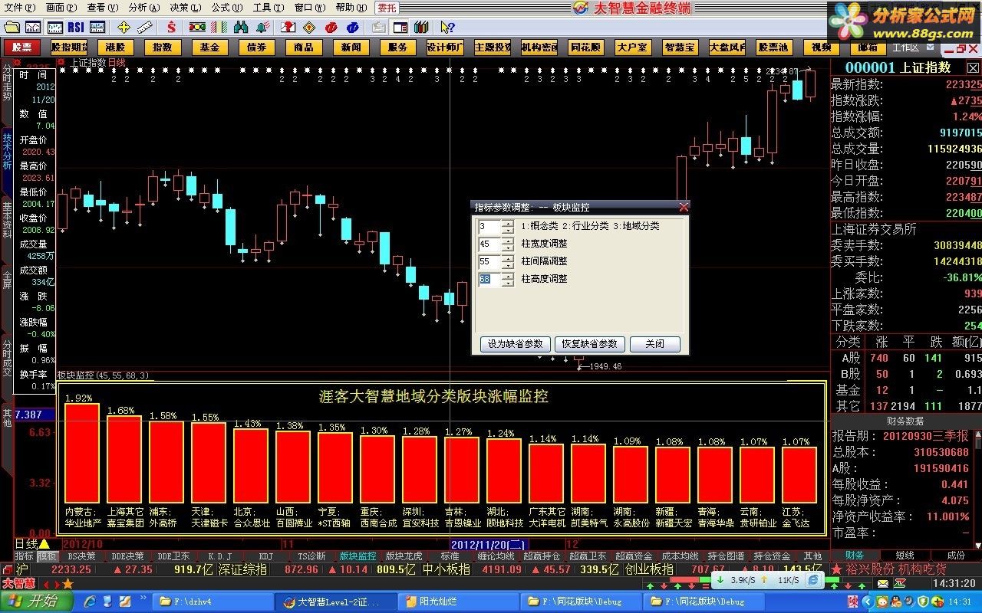Switch to the 超赢资金 indicator tab
The image size is (982, 613).
coord(634,556)
